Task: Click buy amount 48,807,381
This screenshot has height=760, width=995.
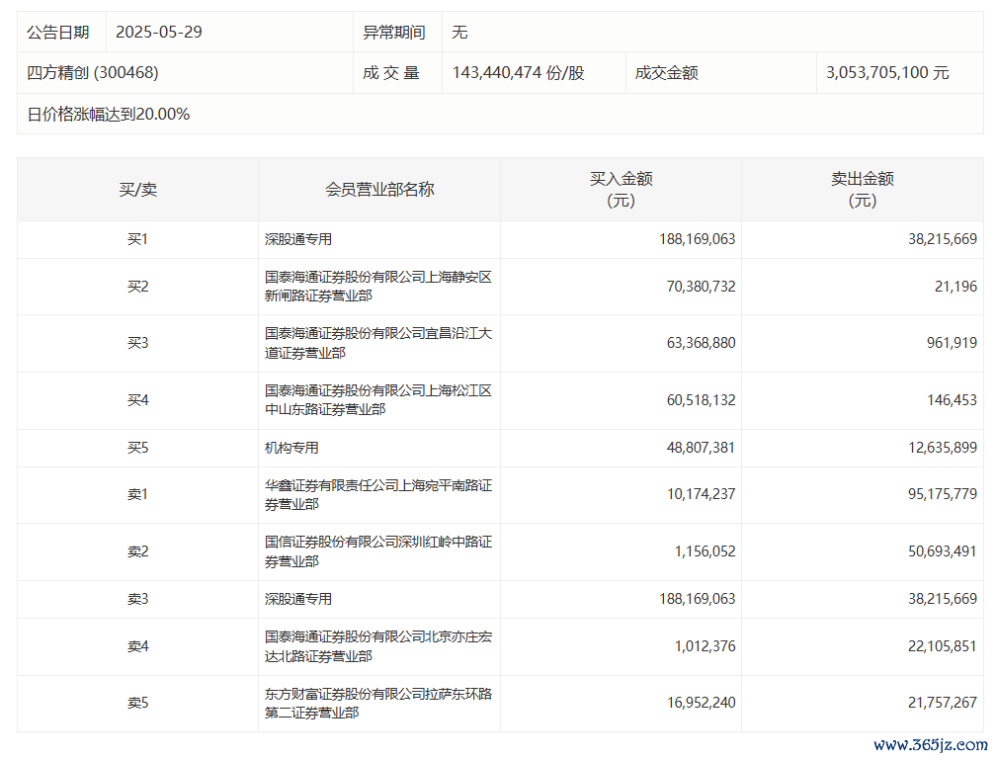Action: (701, 449)
